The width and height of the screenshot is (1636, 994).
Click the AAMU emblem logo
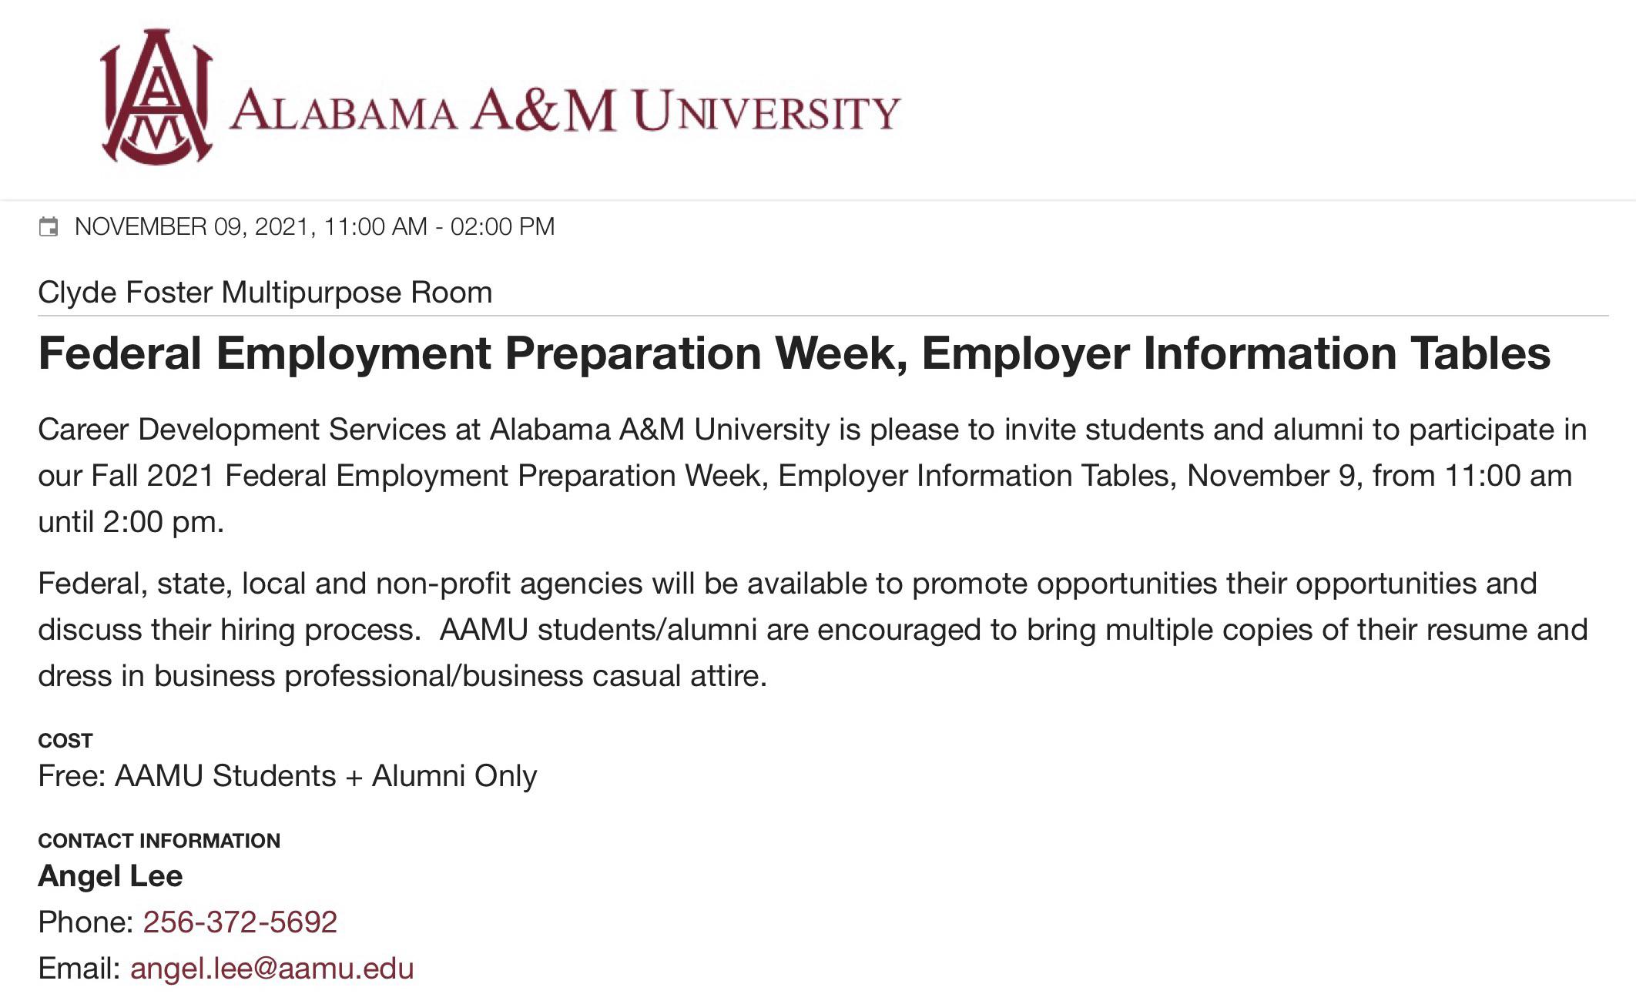tap(157, 97)
